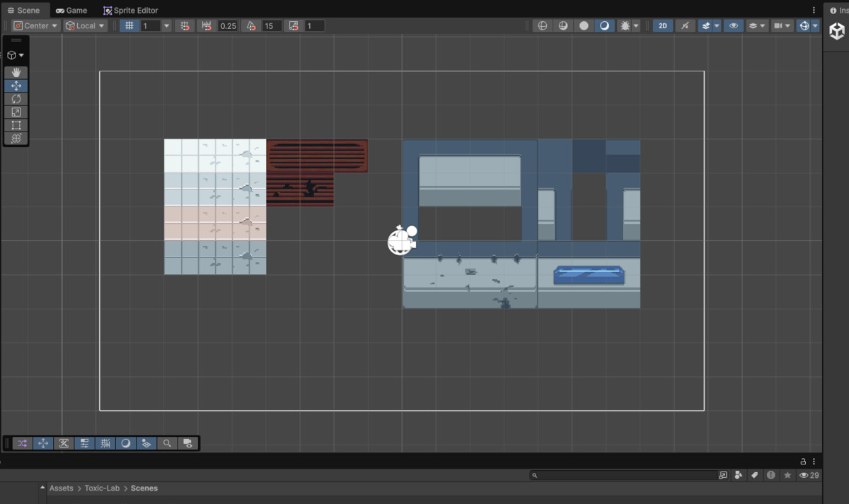Click the search by type icon
The width and height of the screenshot is (849, 504).
739,475
